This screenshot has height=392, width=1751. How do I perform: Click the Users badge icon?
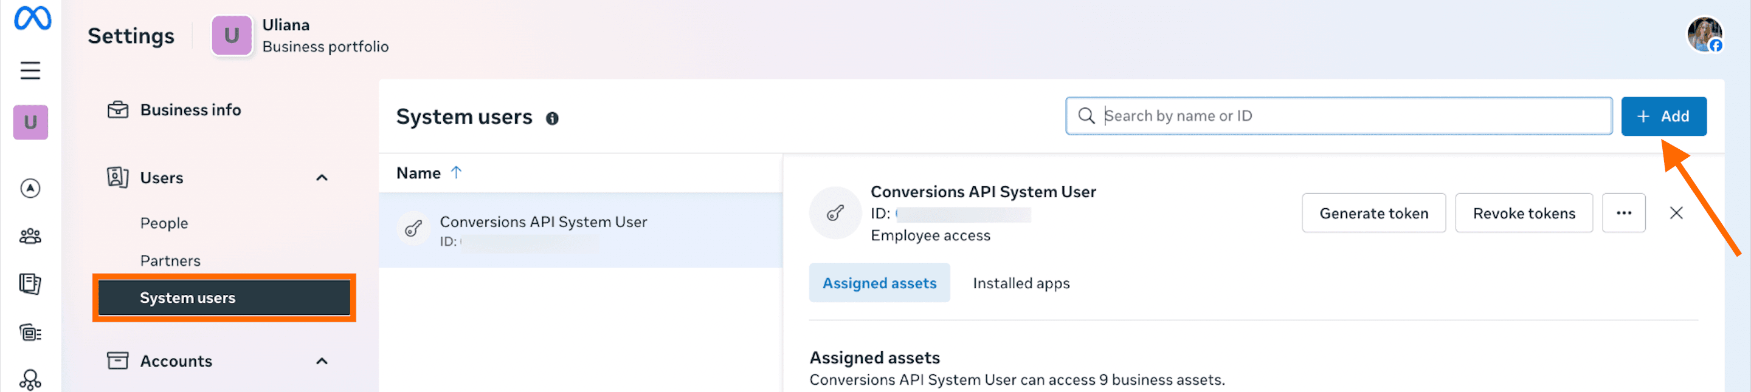click(117, 178)
